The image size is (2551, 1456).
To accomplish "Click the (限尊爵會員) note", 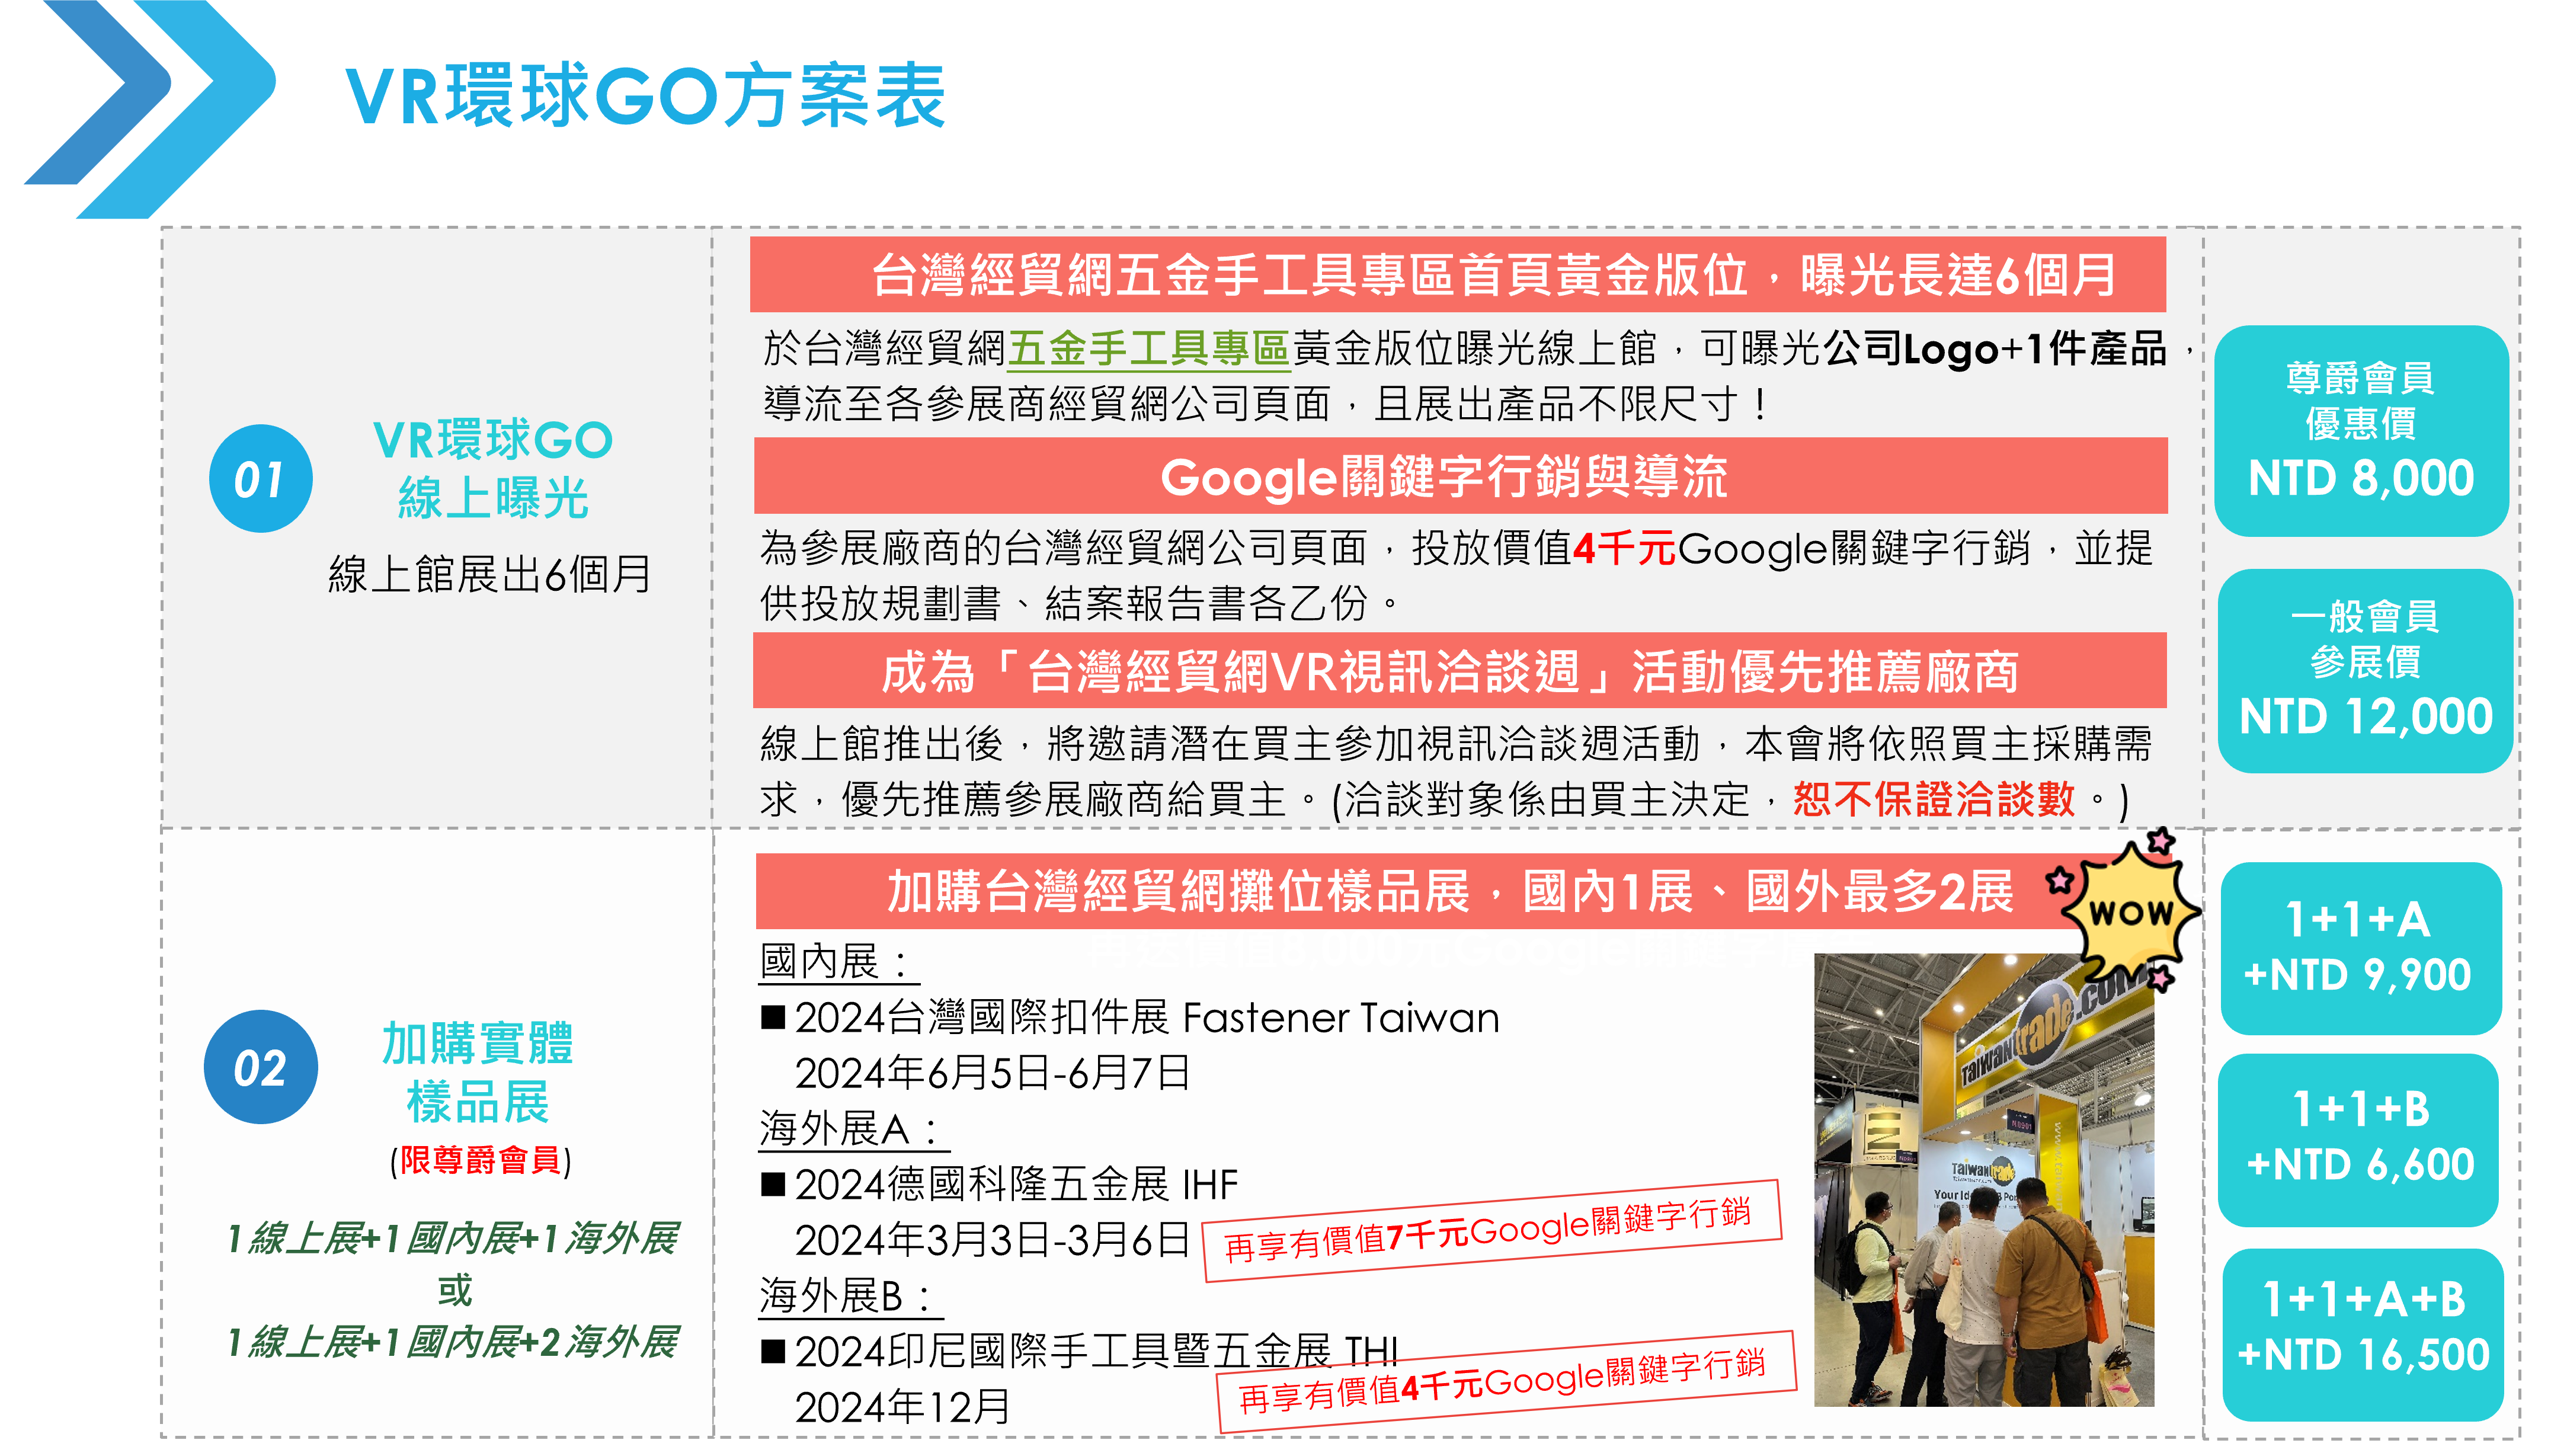I will tap(481, 1160).
